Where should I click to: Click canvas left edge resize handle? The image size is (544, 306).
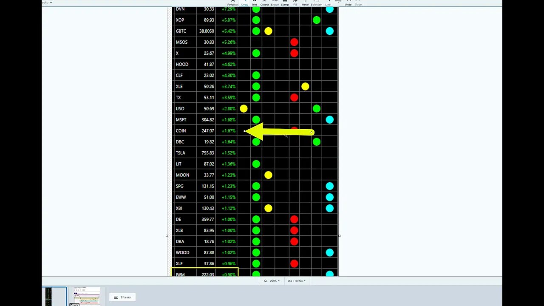pyautogui.click(x=167, y=235)
